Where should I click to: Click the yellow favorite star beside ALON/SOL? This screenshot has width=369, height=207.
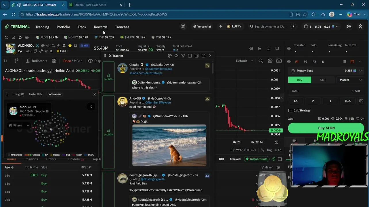tap(70, 45)
